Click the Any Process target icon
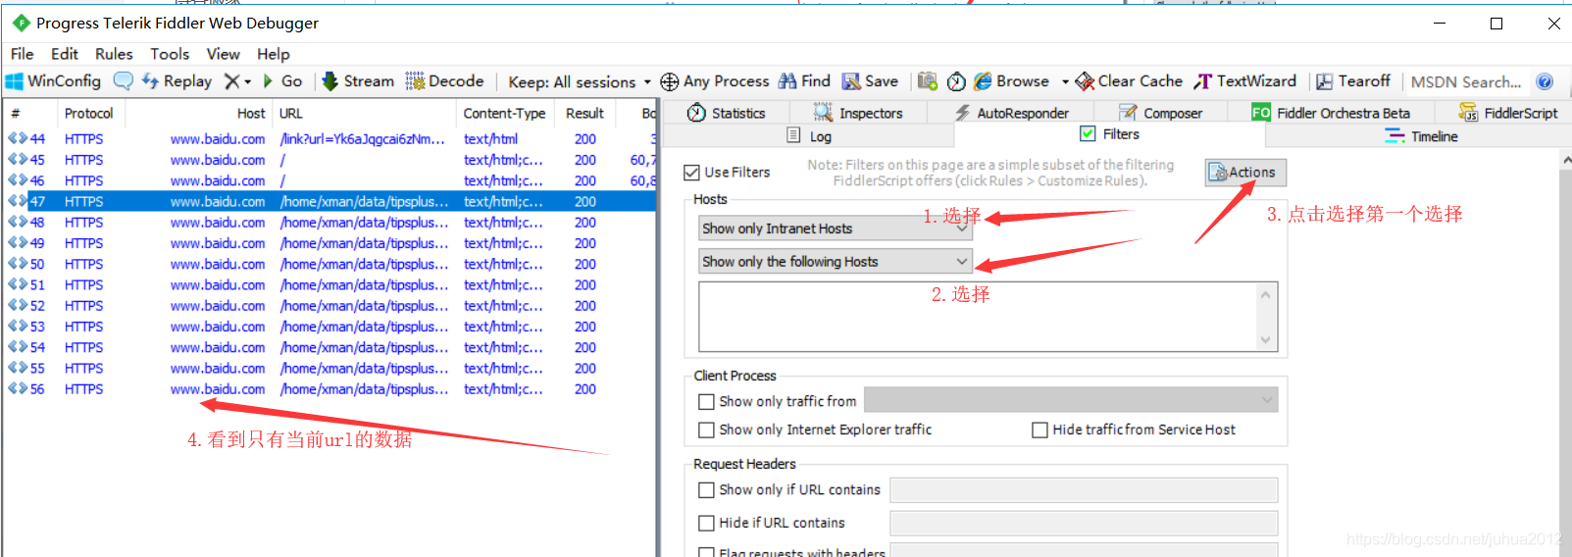The height and width of the screenshot is (557, 1572). pos(669,81)
